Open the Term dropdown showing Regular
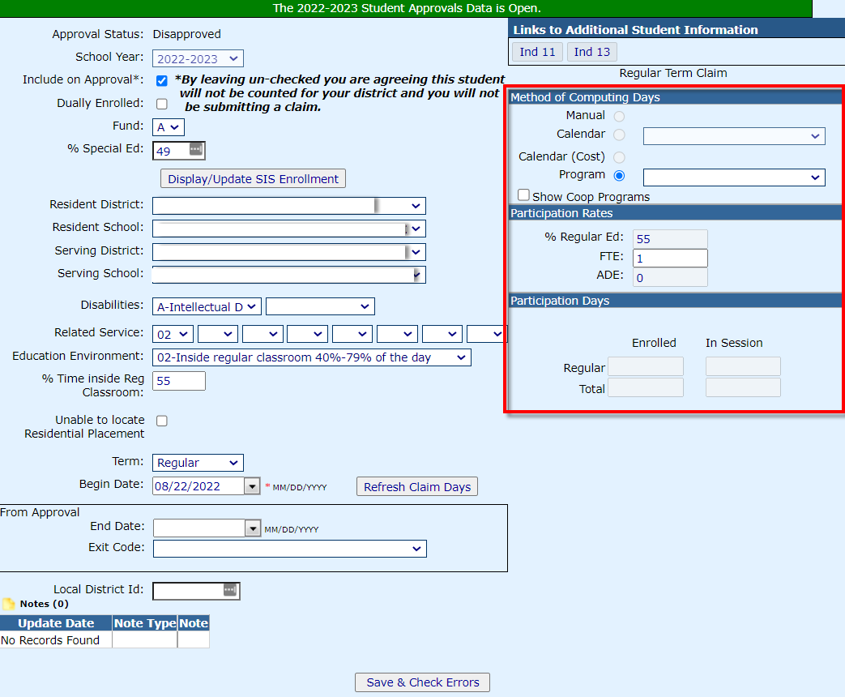The image size is (845, 697). [198, 463]
